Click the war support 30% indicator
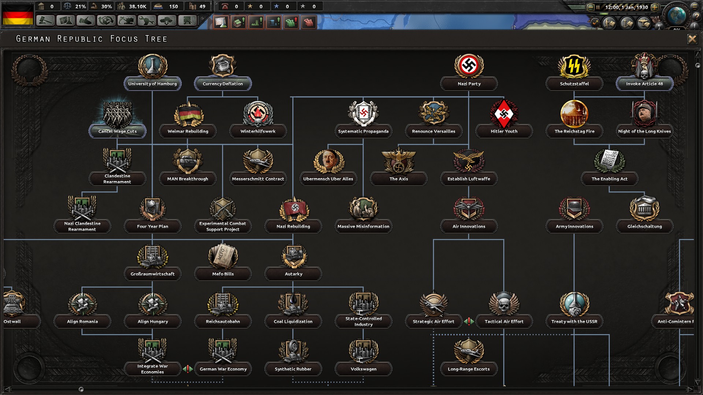 click(x=101, y=6)
